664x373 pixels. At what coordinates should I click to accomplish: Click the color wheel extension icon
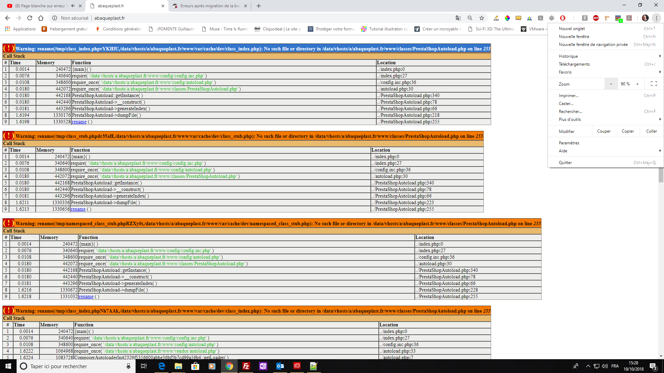[507, 18]
